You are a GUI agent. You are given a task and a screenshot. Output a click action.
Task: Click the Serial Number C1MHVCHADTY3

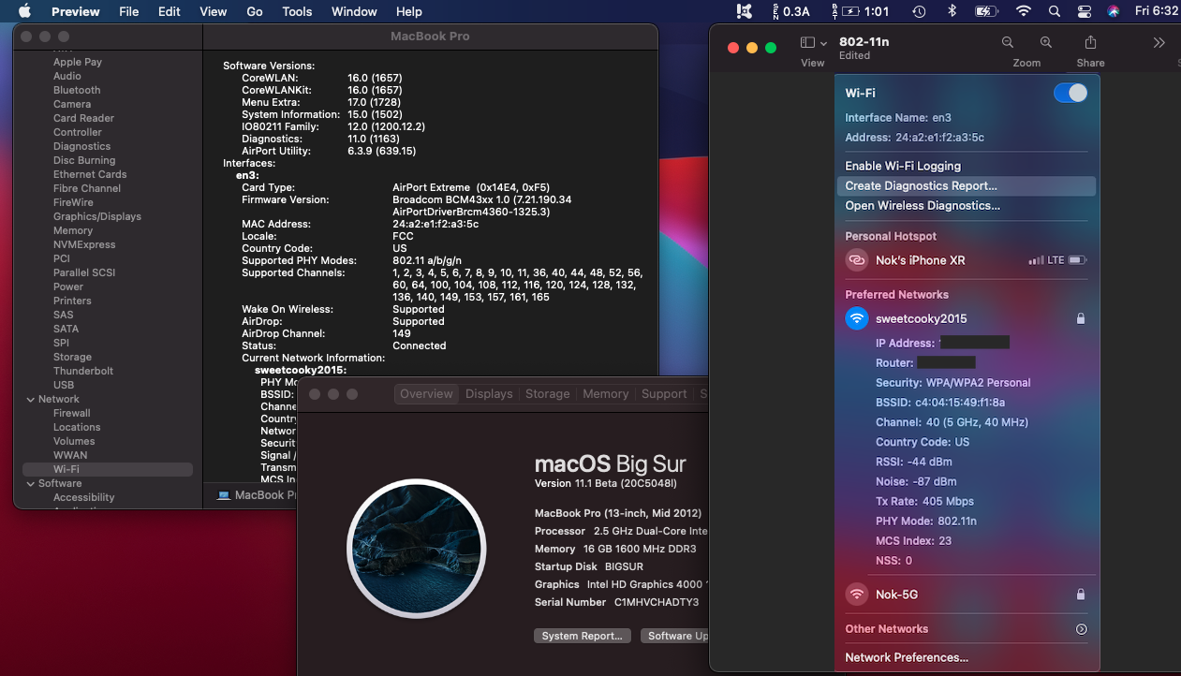[657, 603]
